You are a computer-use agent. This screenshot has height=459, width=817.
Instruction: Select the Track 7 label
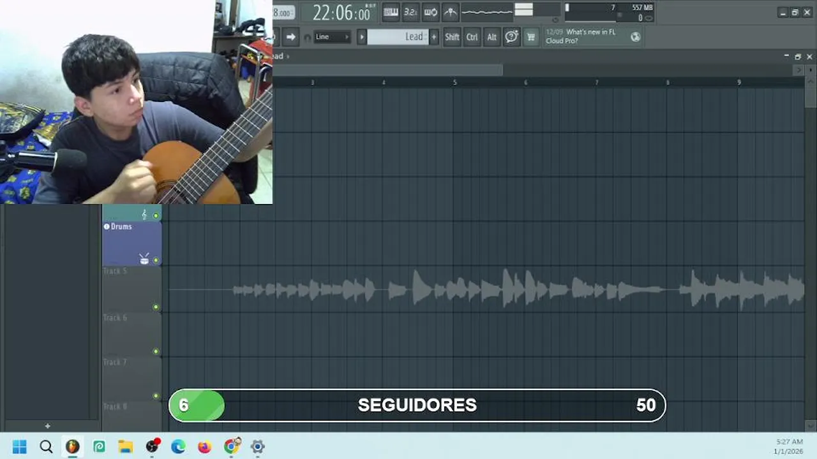coord(115,362)
